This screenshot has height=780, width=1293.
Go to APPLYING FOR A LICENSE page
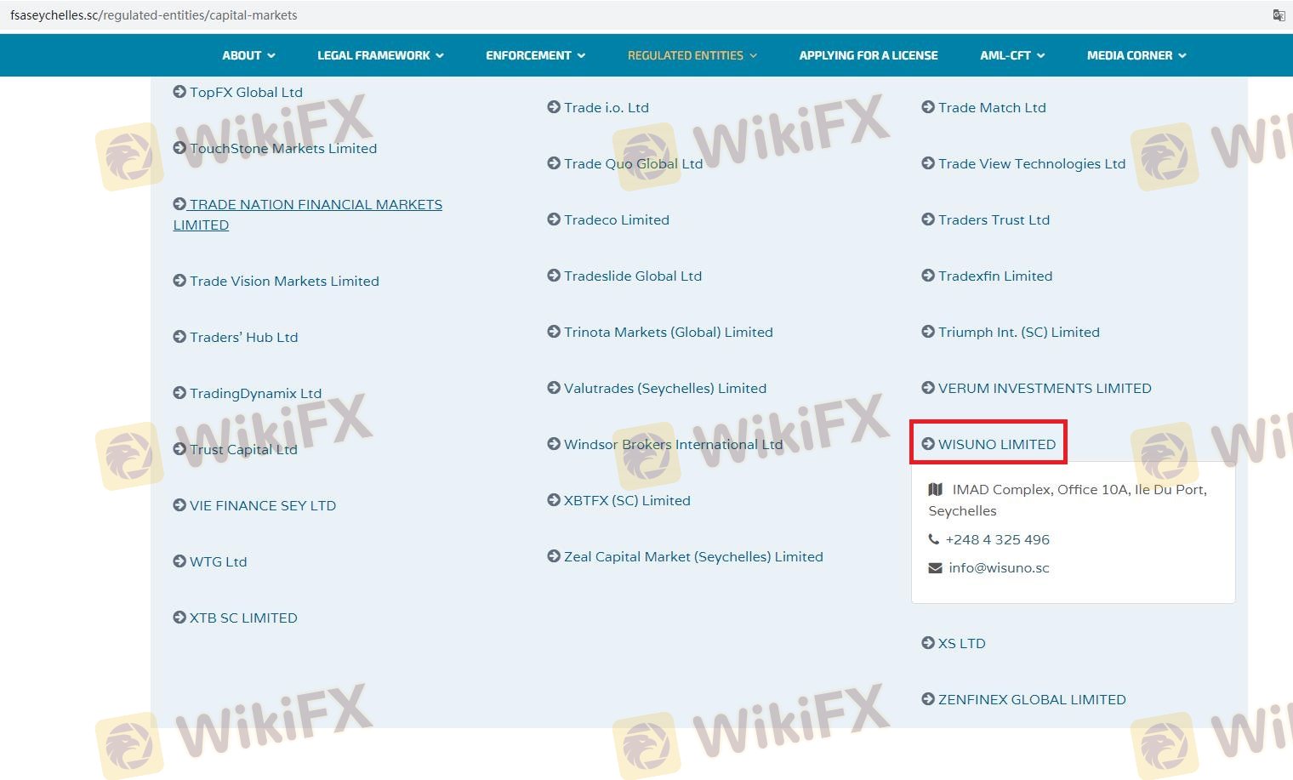click(x=868, y=55)
